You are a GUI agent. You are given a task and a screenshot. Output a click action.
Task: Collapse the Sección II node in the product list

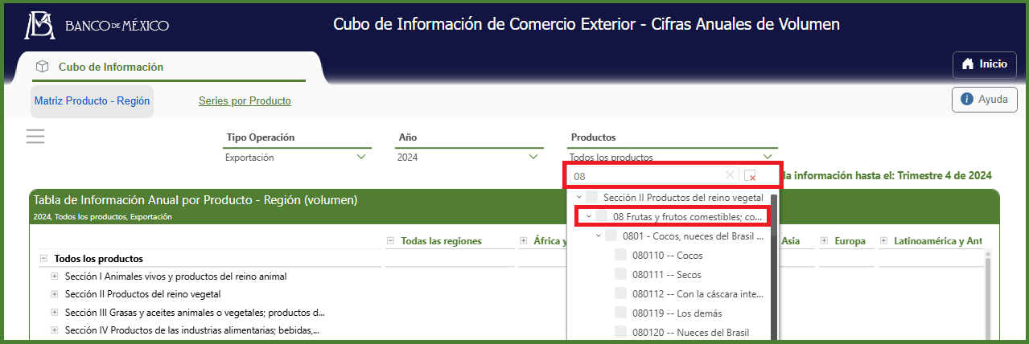click(x=578, y=197)
